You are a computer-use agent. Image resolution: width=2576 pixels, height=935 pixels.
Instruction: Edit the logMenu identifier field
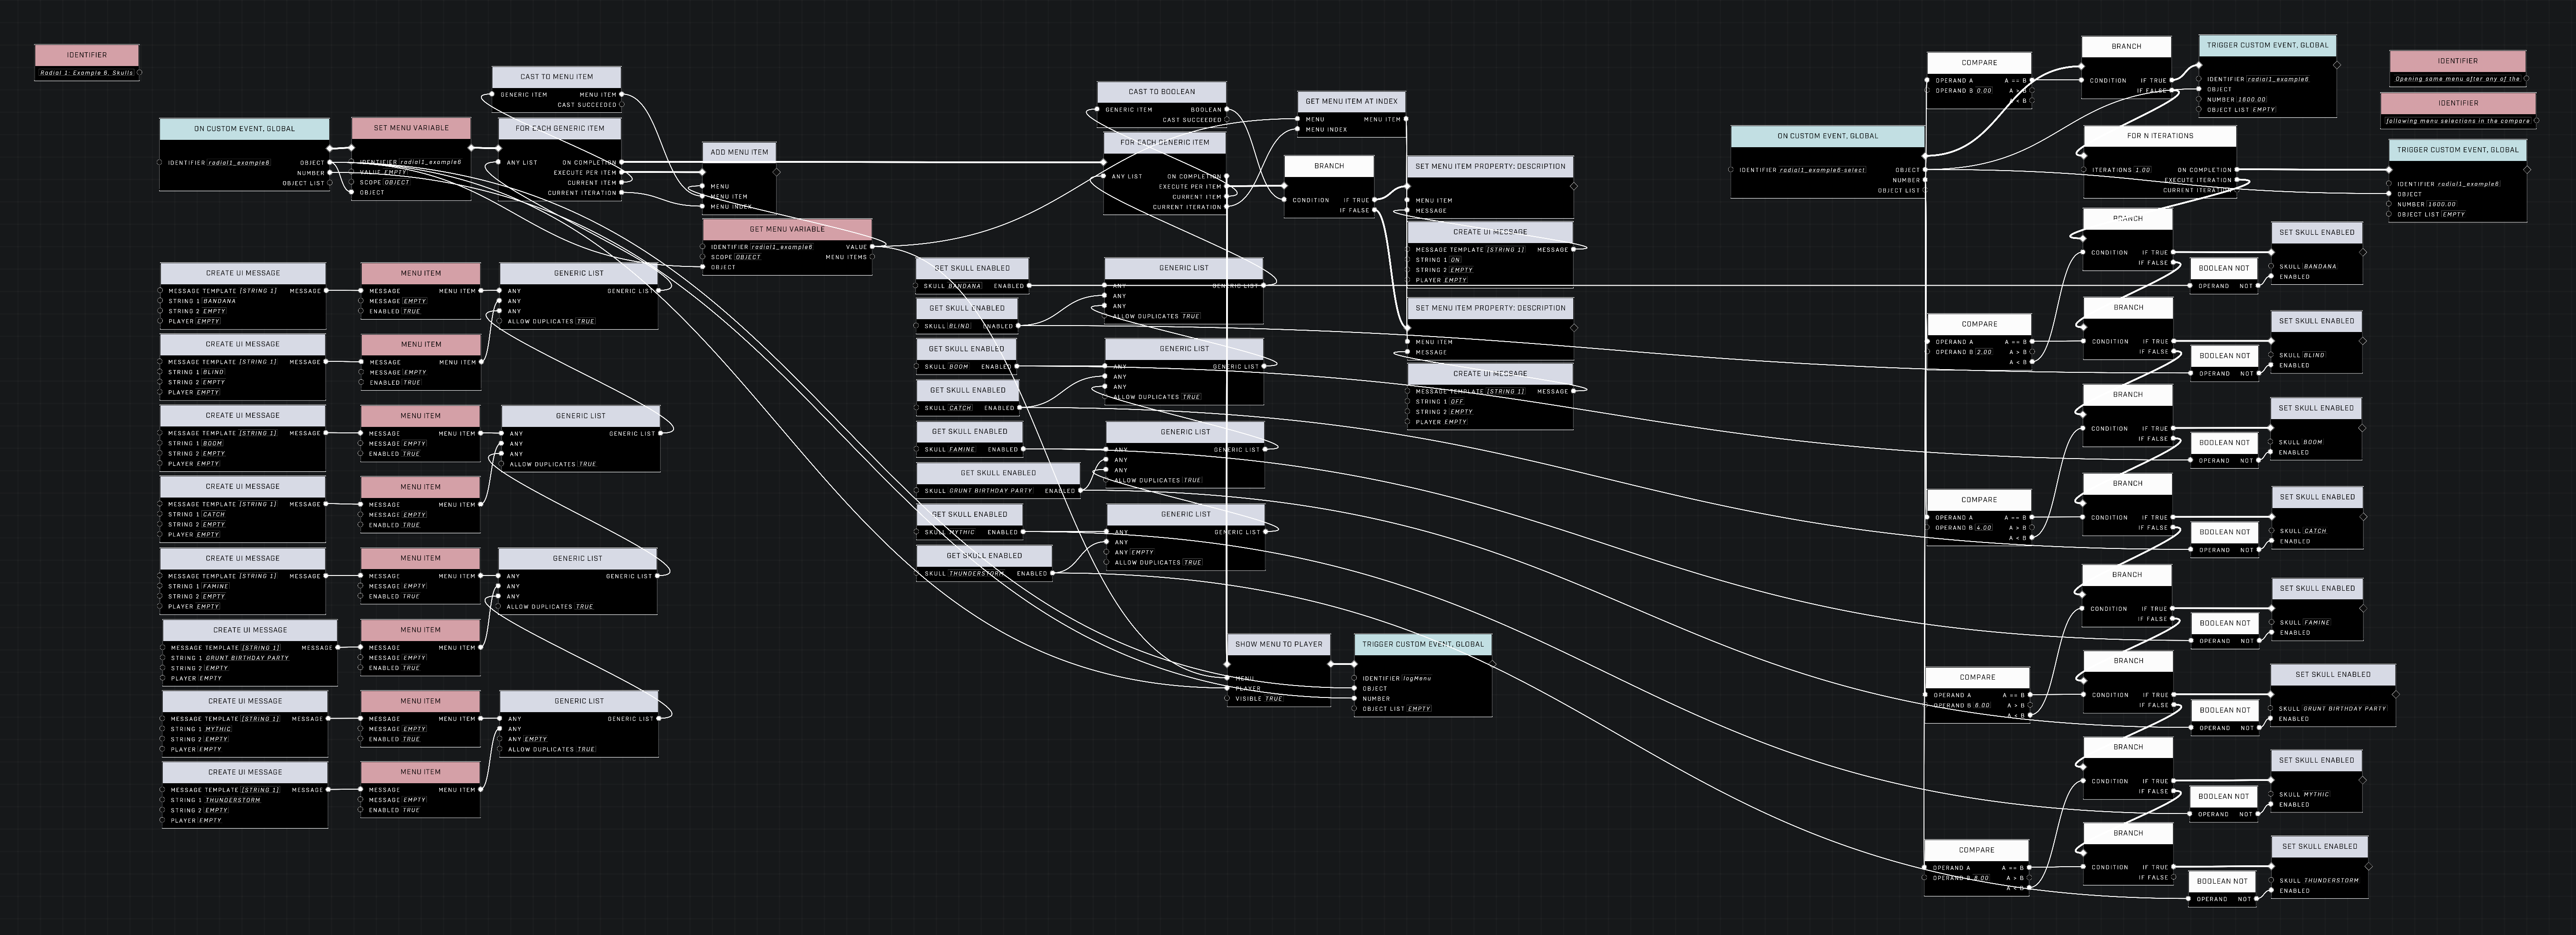[x=1417, y=679]
